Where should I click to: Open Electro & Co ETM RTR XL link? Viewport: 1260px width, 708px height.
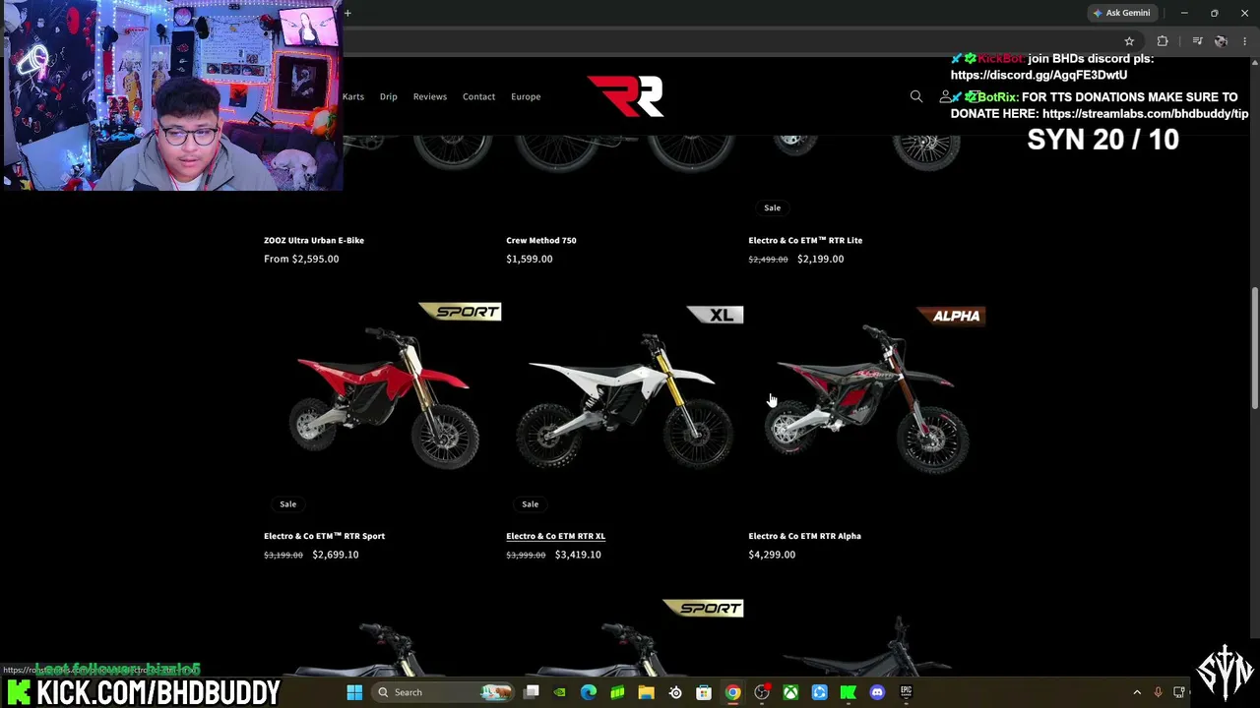(x=555, y=536)
